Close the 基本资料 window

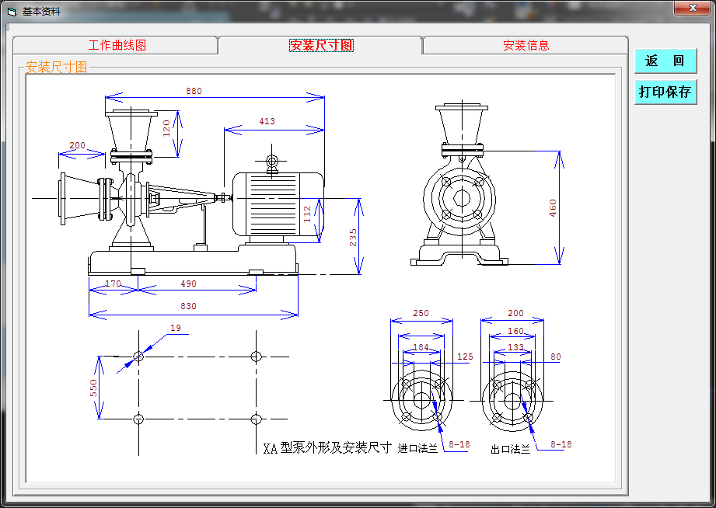coord(692,8)
